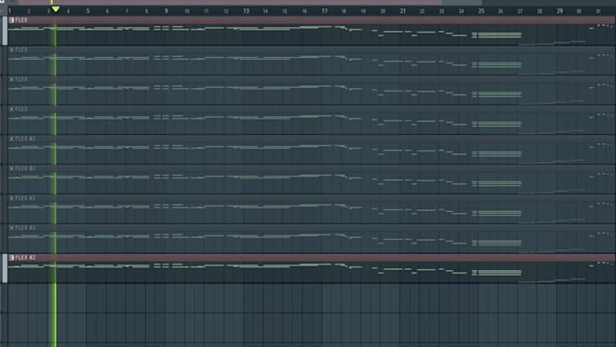Set playhead at bar 17

pos(324,11)
